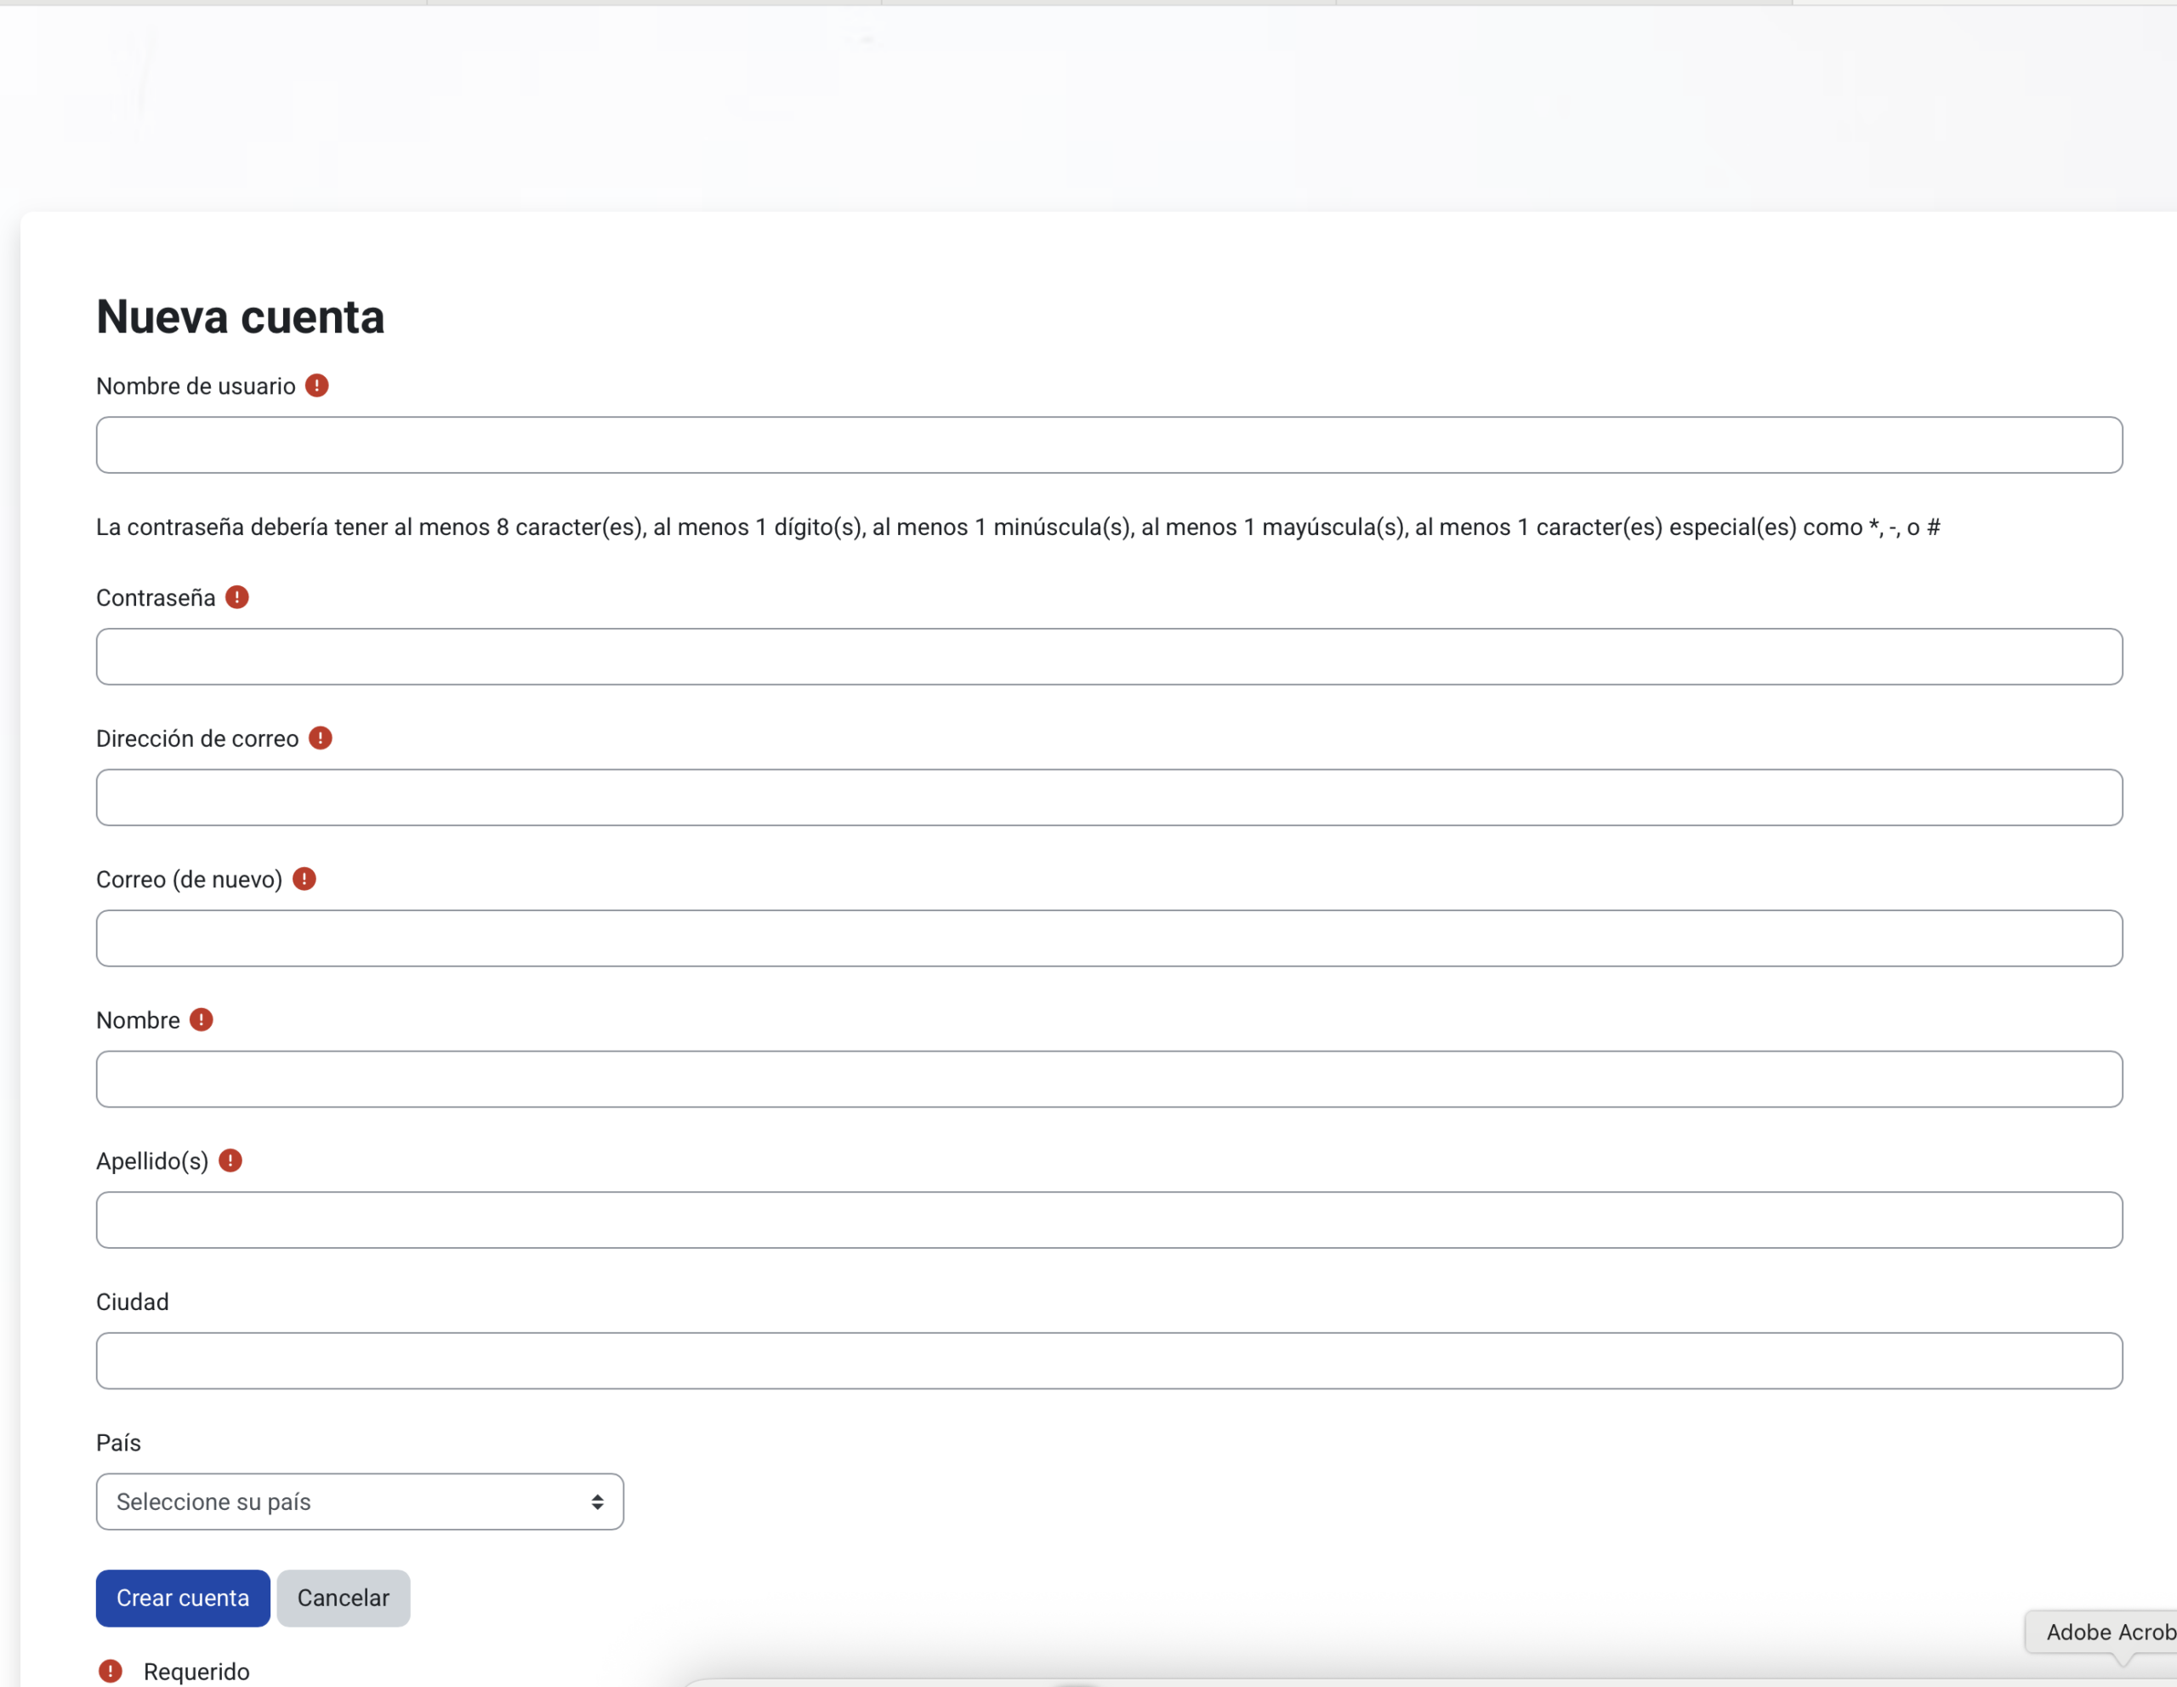The height and width of the screenshot is (1687, 2177).
Task: Click into the Contraseña password field
Action: pos(1108,656)
